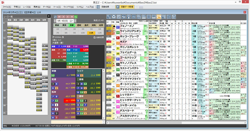Image resolution: width=250 pixels, height=131 pixels.
Task: Click the horseshoe return icon above the date
Action: tap(55, 17)
